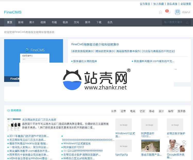Click the home icon beside the notification bell
The width and height of the screenshot is (193, 160).
pyautogui.click(x=160, y=12)
